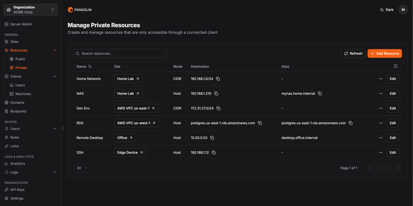413x206 pixels.
Task: Open more actions for Home Network row
Action: pos(380,79)
